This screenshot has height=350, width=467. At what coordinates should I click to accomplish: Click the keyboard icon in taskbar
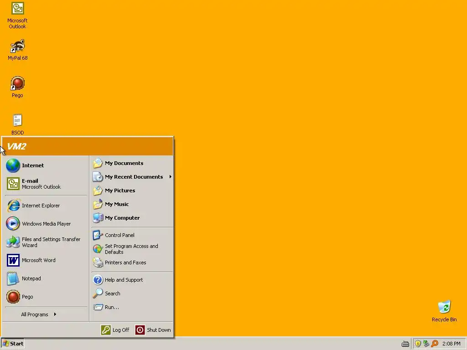(405, 344)
